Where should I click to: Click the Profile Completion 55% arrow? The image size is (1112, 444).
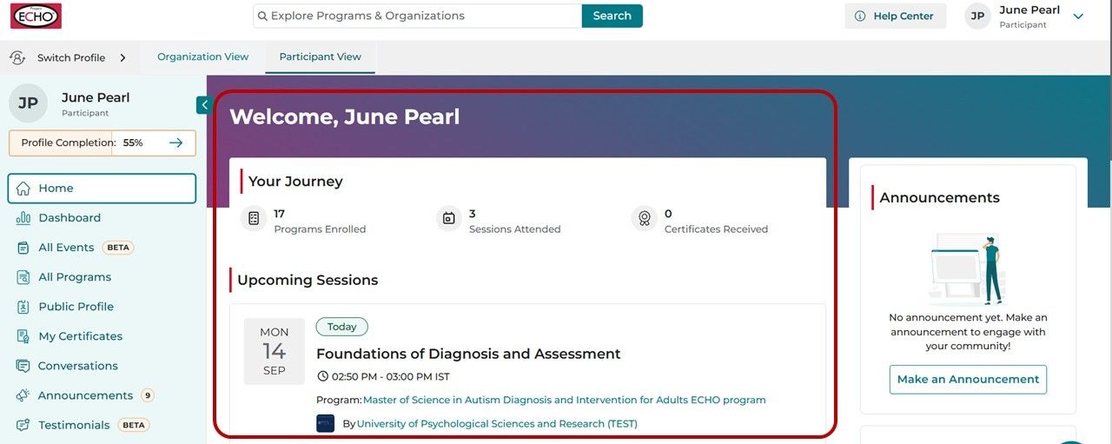(176, 142)
